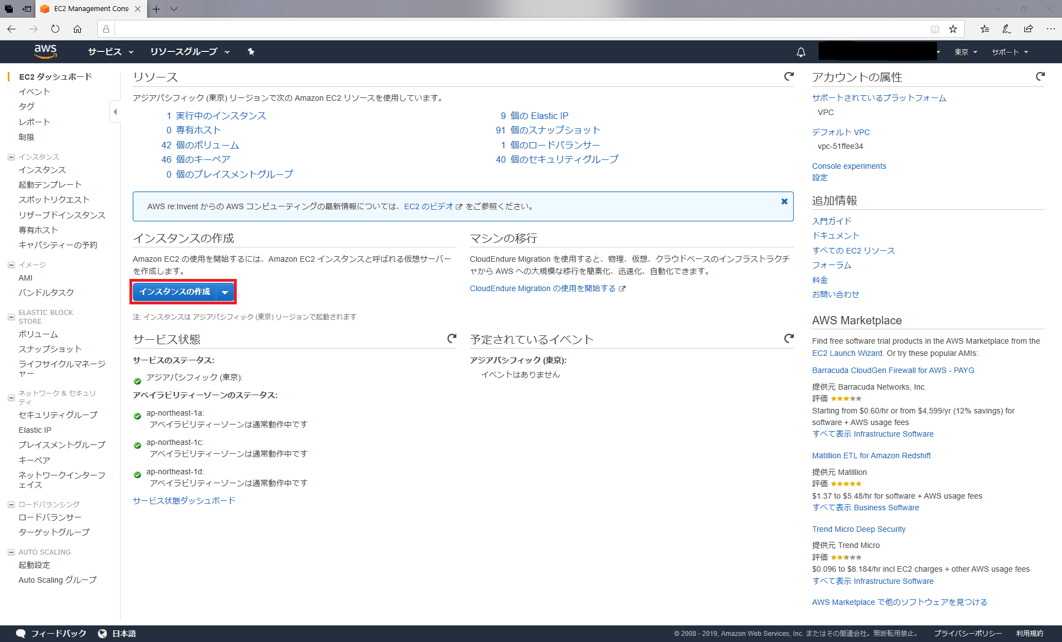1062x642 pixels.
Task: Open 個のセキュリティグループ resource link
Action: (564, 159)
